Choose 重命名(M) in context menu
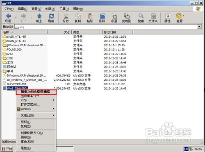 coord(36,142)
